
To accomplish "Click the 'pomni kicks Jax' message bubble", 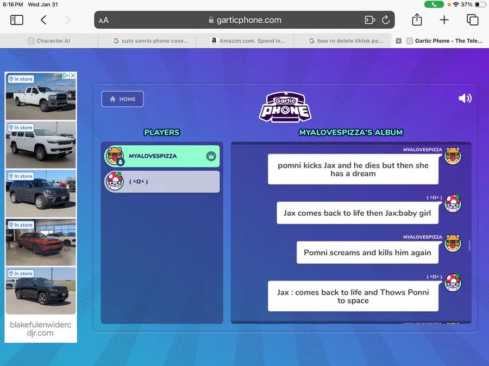I will [353, 169].
